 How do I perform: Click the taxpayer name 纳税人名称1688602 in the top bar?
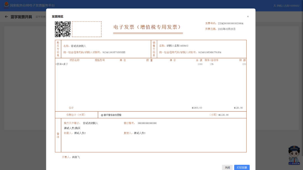click(x=288, y=6)
